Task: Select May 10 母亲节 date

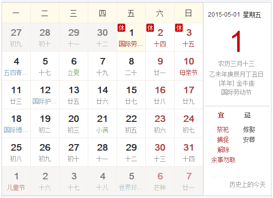Action: click(189, 66)
